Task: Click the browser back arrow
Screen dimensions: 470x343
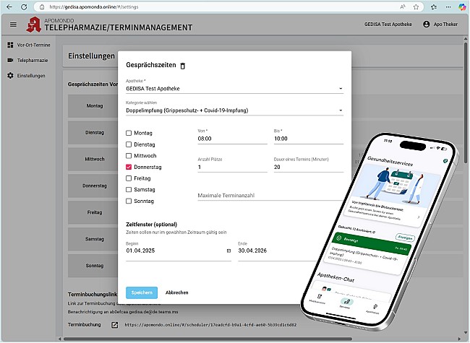Action: [9, 6]
